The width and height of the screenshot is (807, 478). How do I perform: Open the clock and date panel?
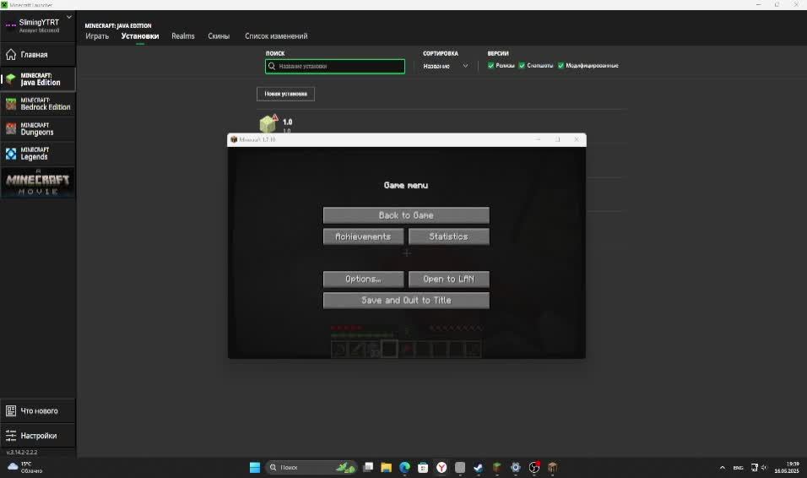point(787,468)
